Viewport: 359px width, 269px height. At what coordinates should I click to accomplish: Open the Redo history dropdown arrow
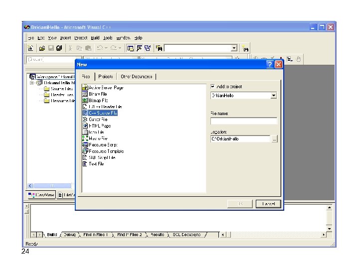120,48
